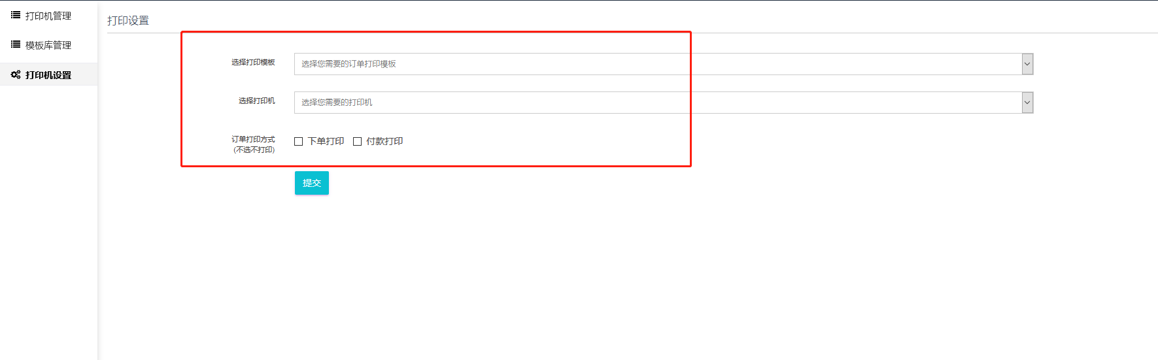Click the 付款打印 label text
The height and width of the screenshot is (360, 1158).
coord(384,141)
